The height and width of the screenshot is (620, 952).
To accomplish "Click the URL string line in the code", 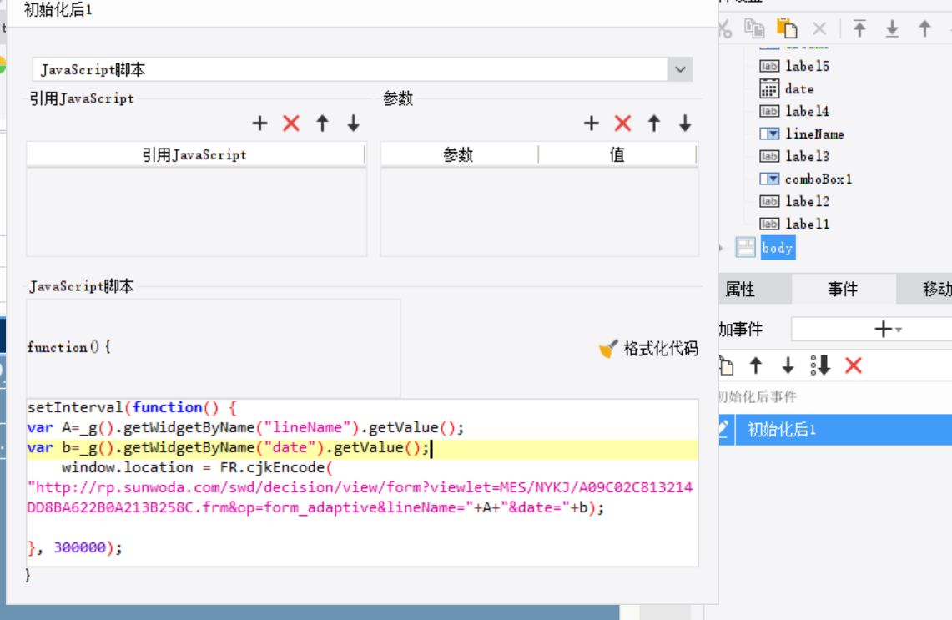I will [360, 487].
